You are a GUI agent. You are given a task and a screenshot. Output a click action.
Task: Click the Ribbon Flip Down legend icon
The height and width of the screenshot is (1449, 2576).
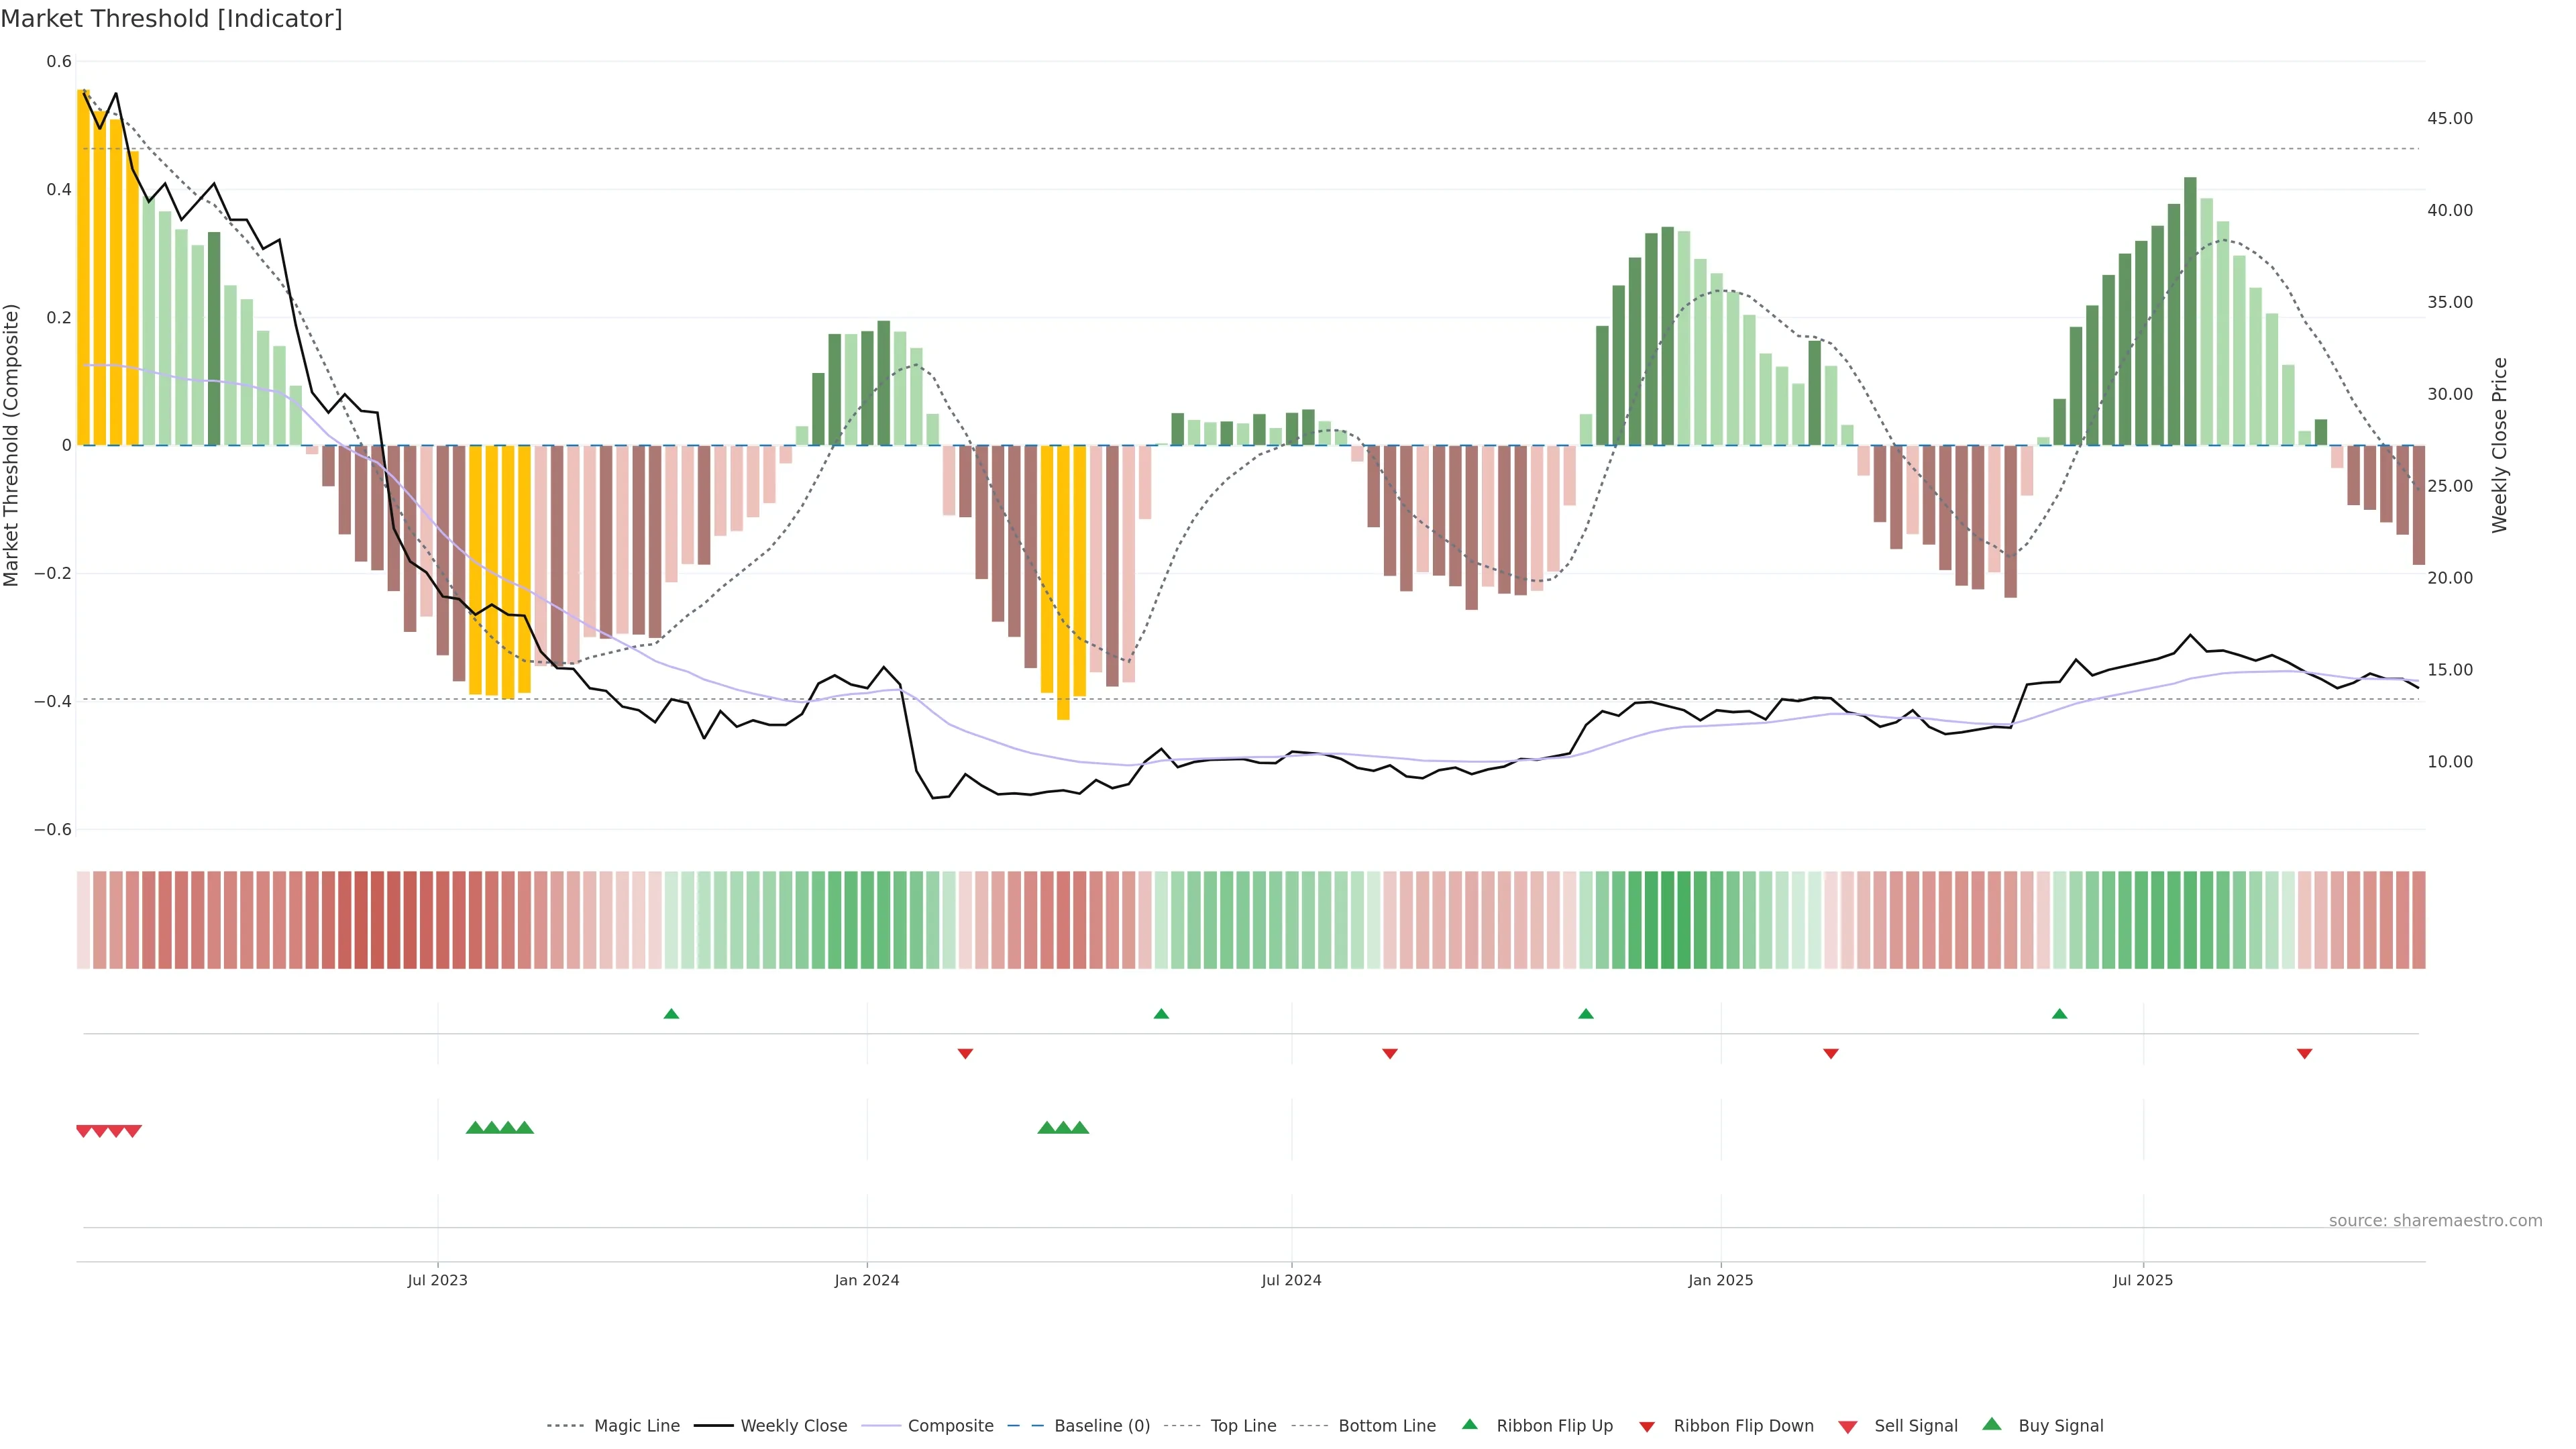pos(1647,1426)
